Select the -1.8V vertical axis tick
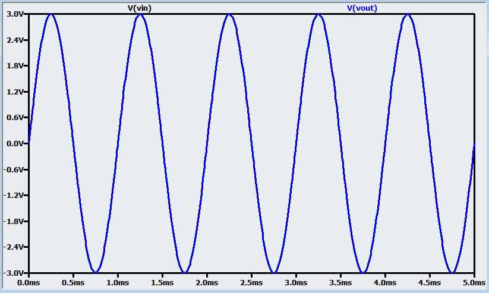 (14, 222)
